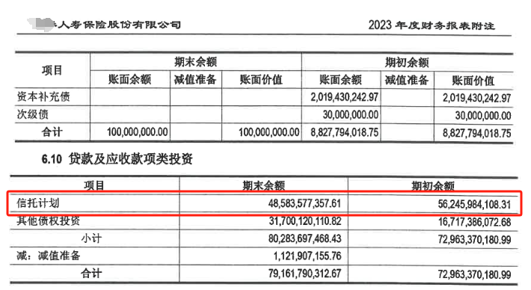Select the value 80,283,697,468.43
Viewport: 531px width, 290px height.
[305, 238]
